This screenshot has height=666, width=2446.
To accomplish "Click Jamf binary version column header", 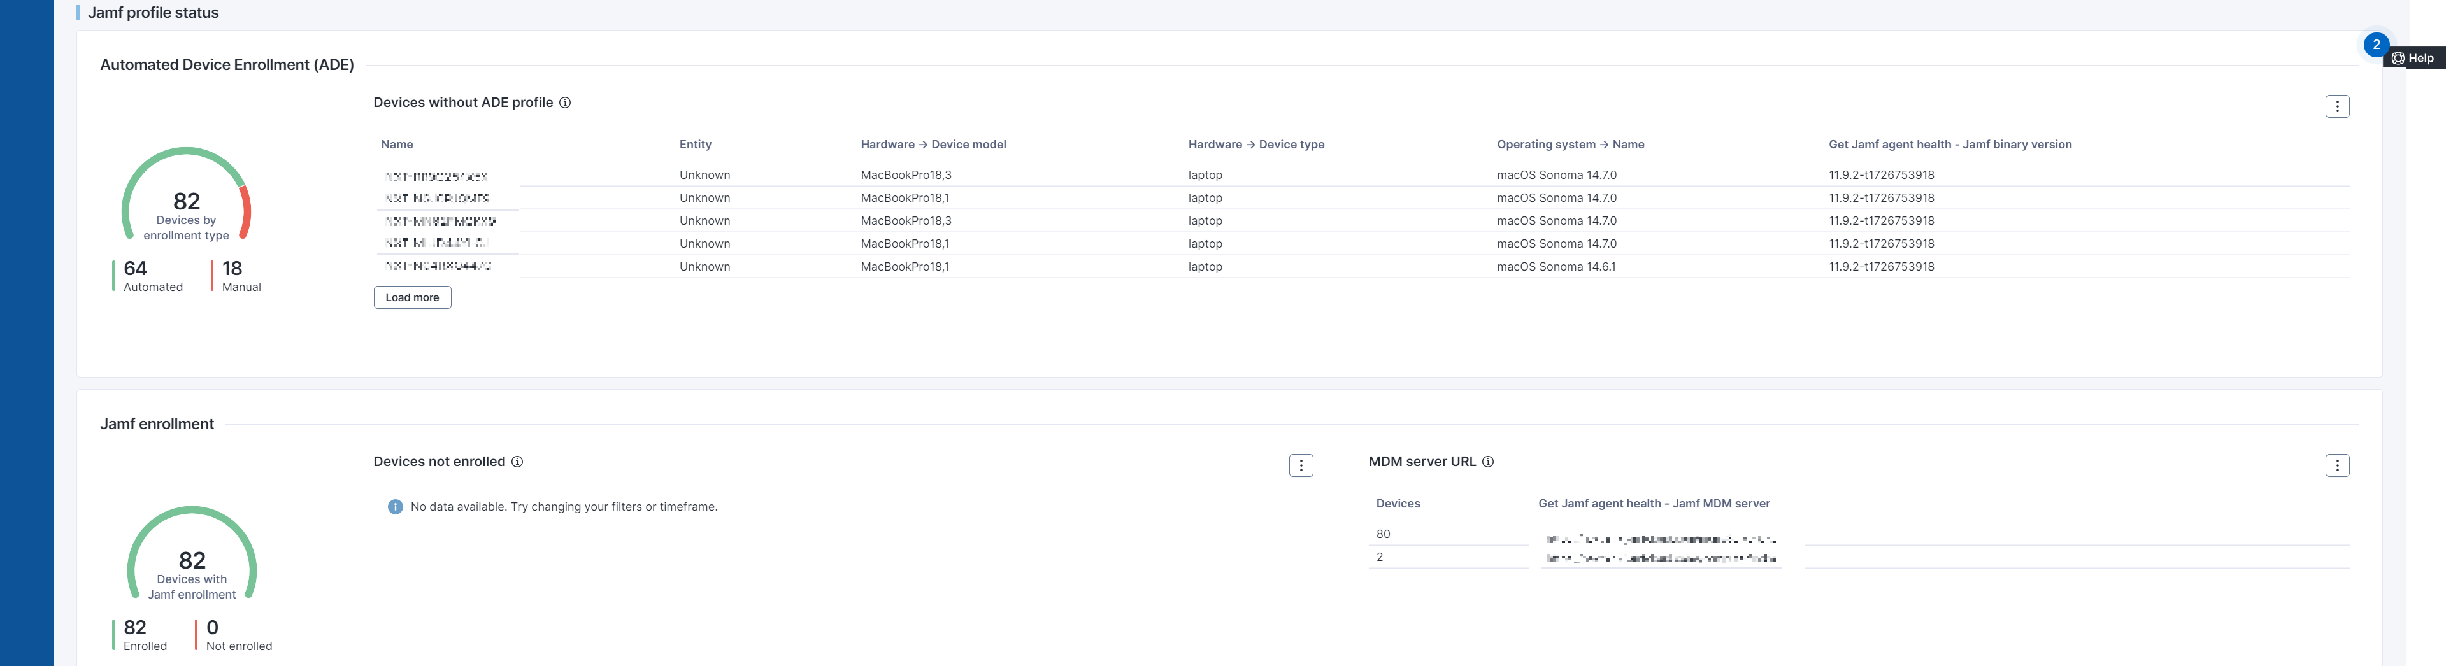I will pyautogui.click(x=1949, y=145).
